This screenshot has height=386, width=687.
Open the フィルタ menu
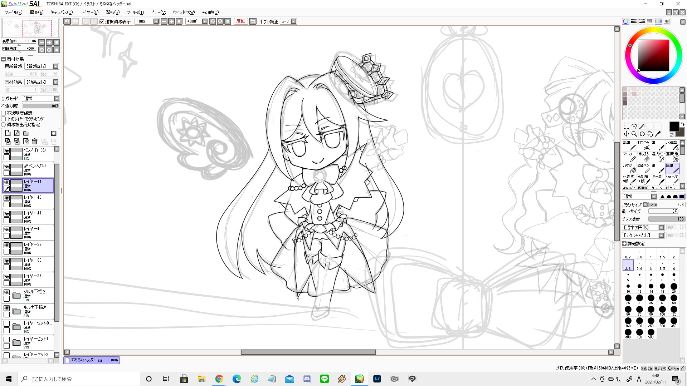pyautogui.click(x=135, y=13)
